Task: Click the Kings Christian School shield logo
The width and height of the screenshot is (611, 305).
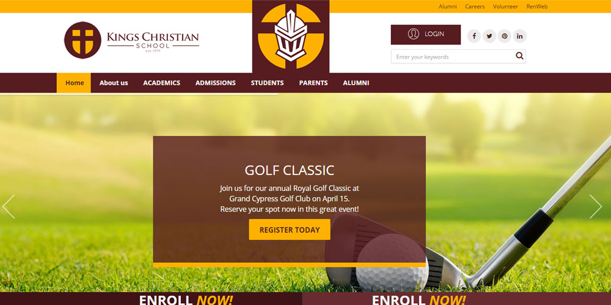Action: (x=82, y=40)
